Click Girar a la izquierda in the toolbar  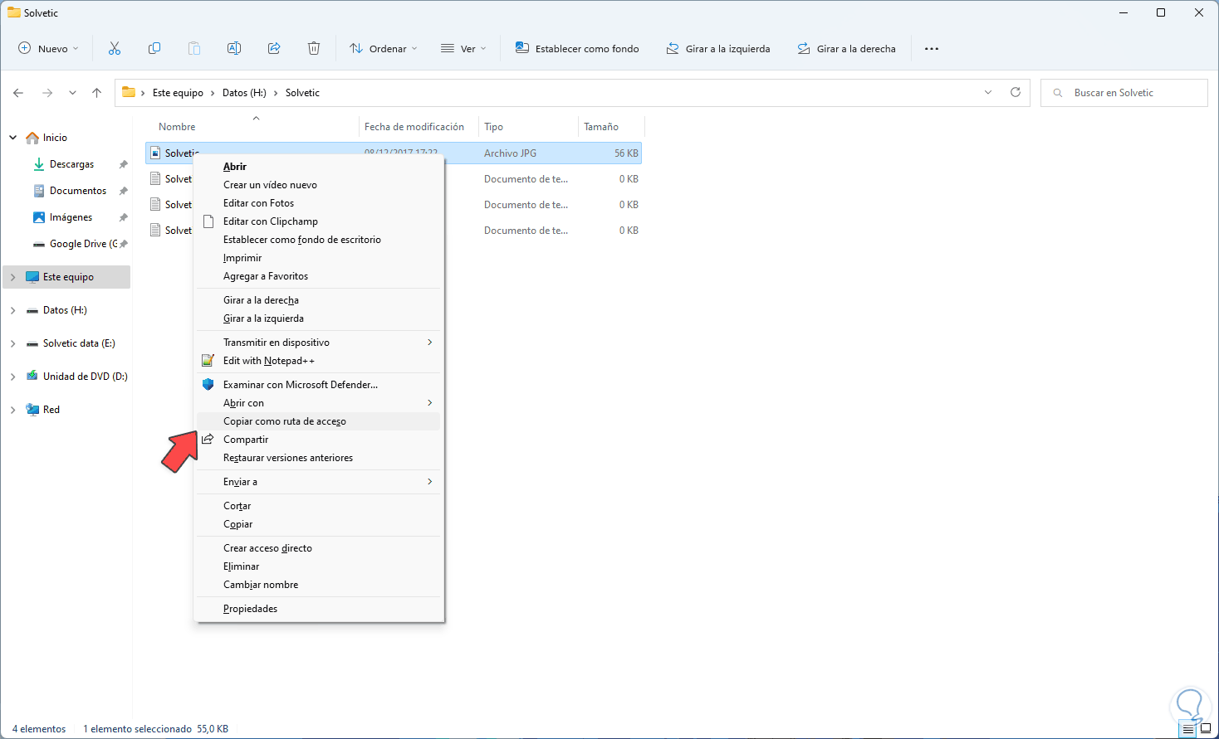(x=718, y=49)
